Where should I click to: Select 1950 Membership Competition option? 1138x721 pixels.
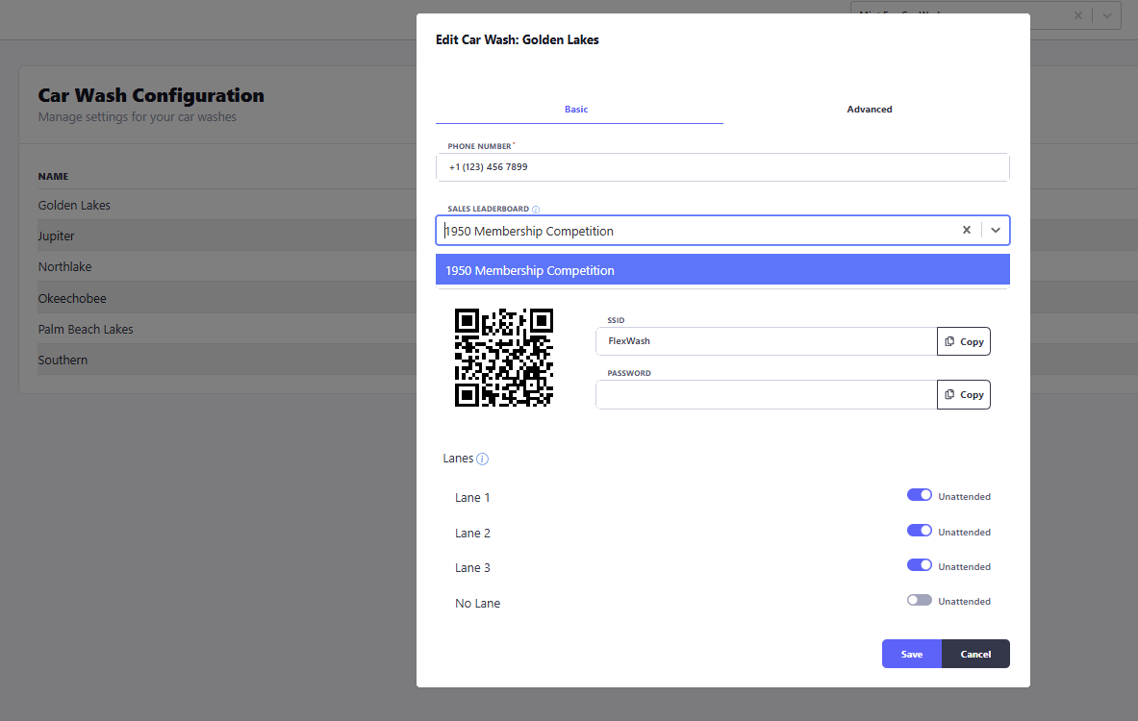click(722, 270)
